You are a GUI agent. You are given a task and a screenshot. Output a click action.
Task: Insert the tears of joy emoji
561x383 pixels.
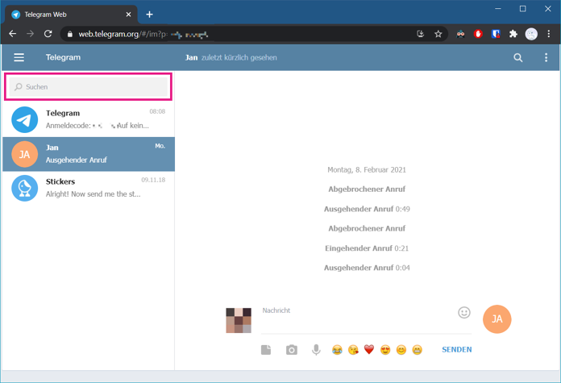coord(337,350)
